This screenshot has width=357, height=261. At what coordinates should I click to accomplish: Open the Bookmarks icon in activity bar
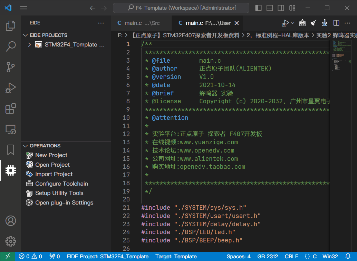coord(11,150)
